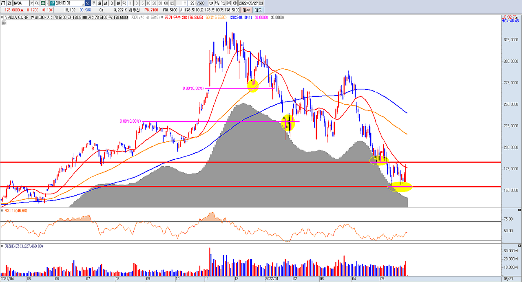
Task: Select the 년 yearly period button
Action: [x=105, y=3]
